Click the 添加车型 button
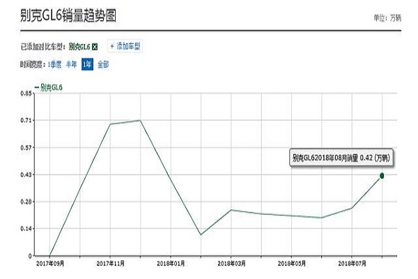Viewport: 418px width, 279px height. (125, 47)
